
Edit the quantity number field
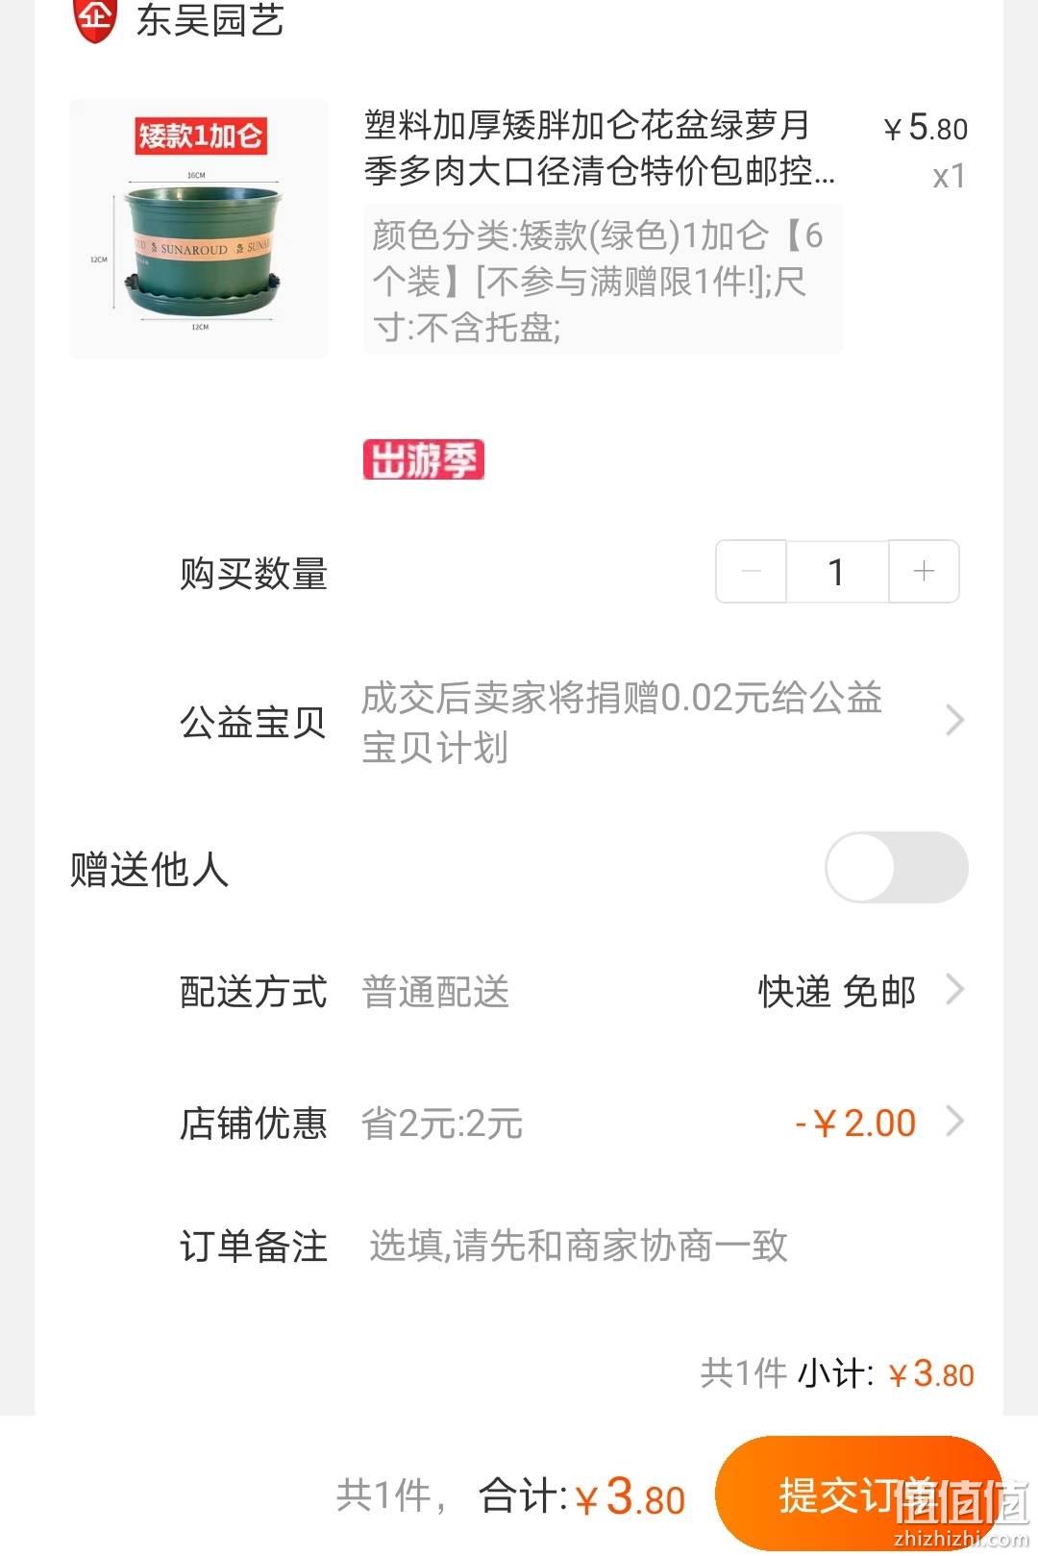click(x=837, y=572)
